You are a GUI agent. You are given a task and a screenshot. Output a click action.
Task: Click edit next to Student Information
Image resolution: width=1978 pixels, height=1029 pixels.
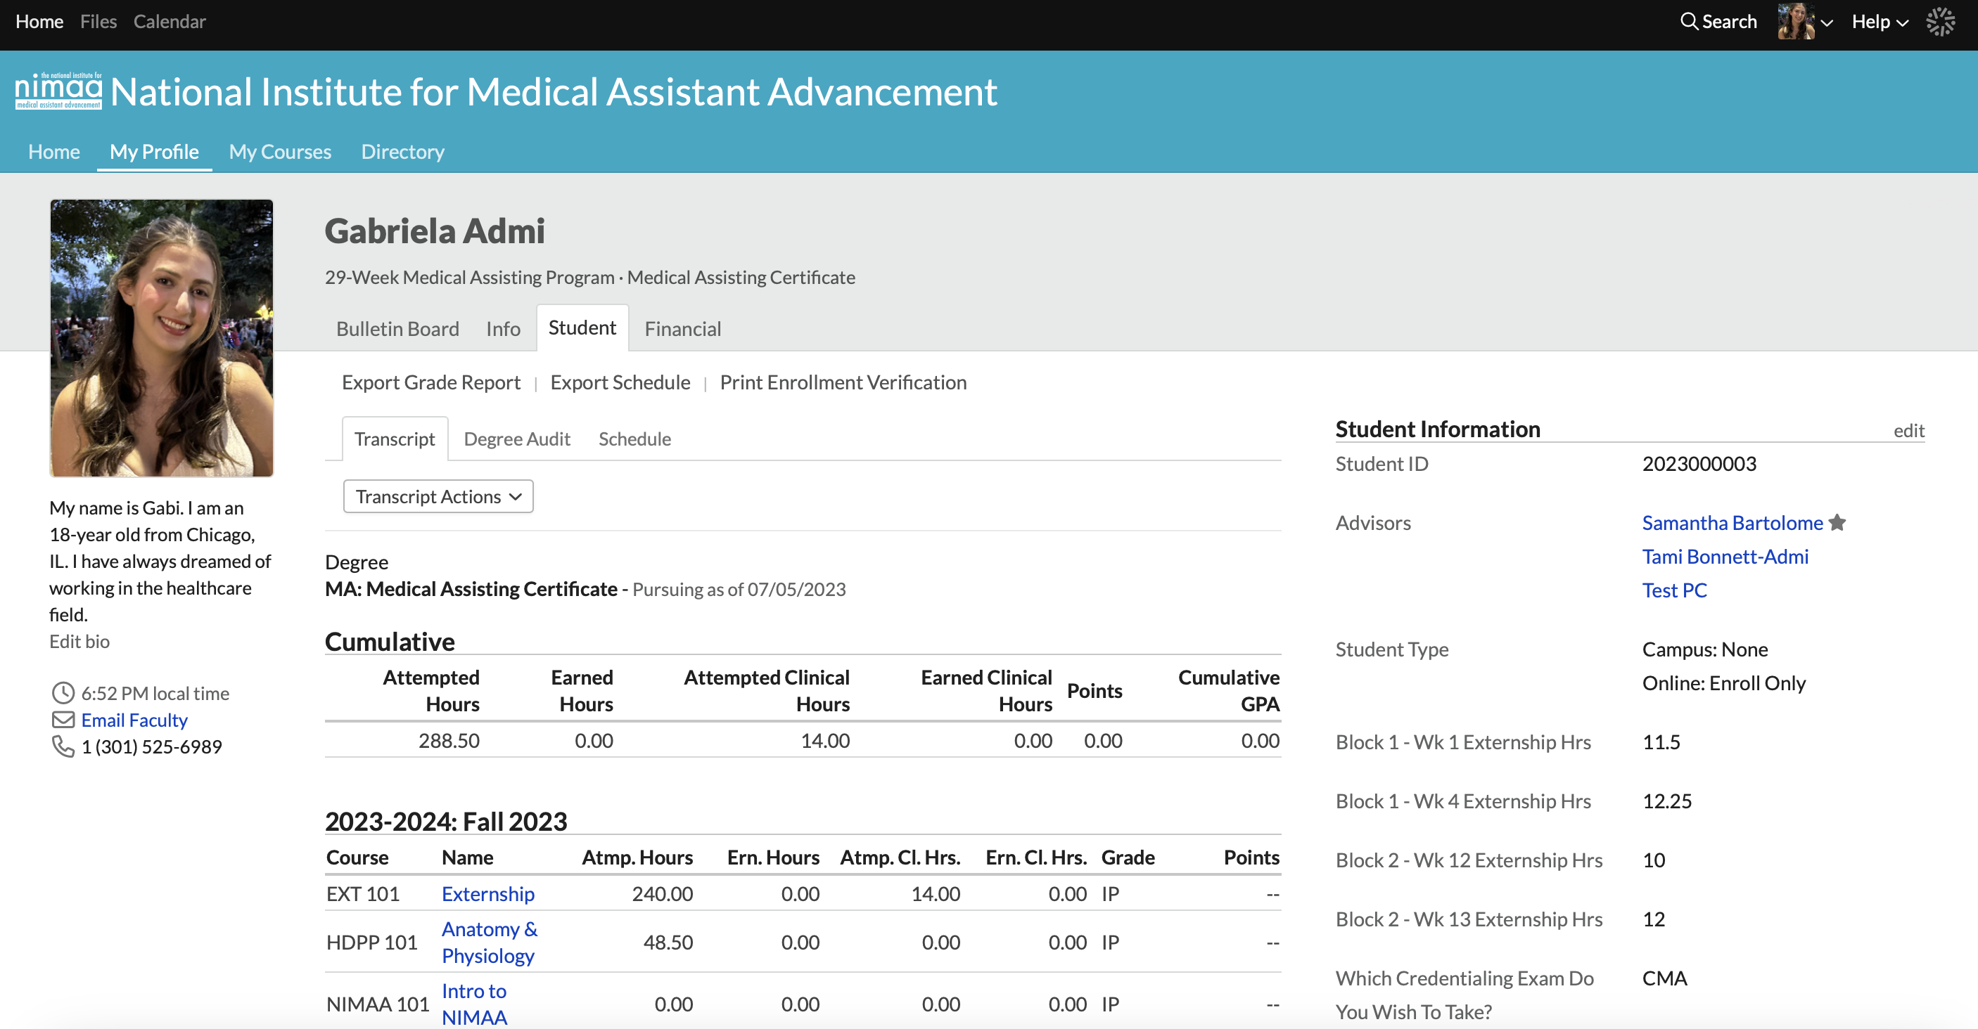click(1908, 430)
